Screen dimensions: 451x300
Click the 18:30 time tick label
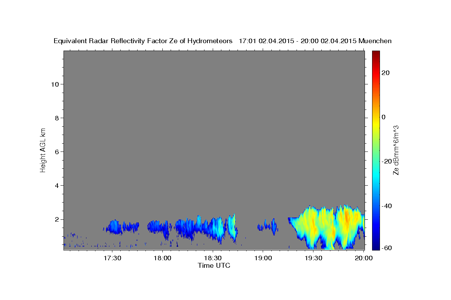[x=213, y=258]
